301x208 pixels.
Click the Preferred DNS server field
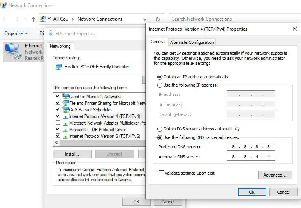(251, 147)
